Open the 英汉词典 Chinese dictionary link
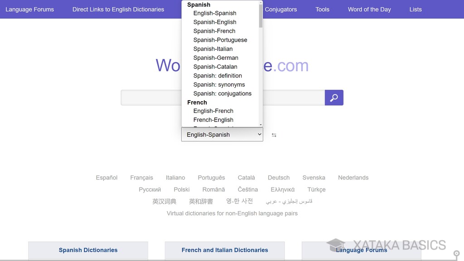The width and height of the screenshot is (464, 261). [x=164, y=201]
